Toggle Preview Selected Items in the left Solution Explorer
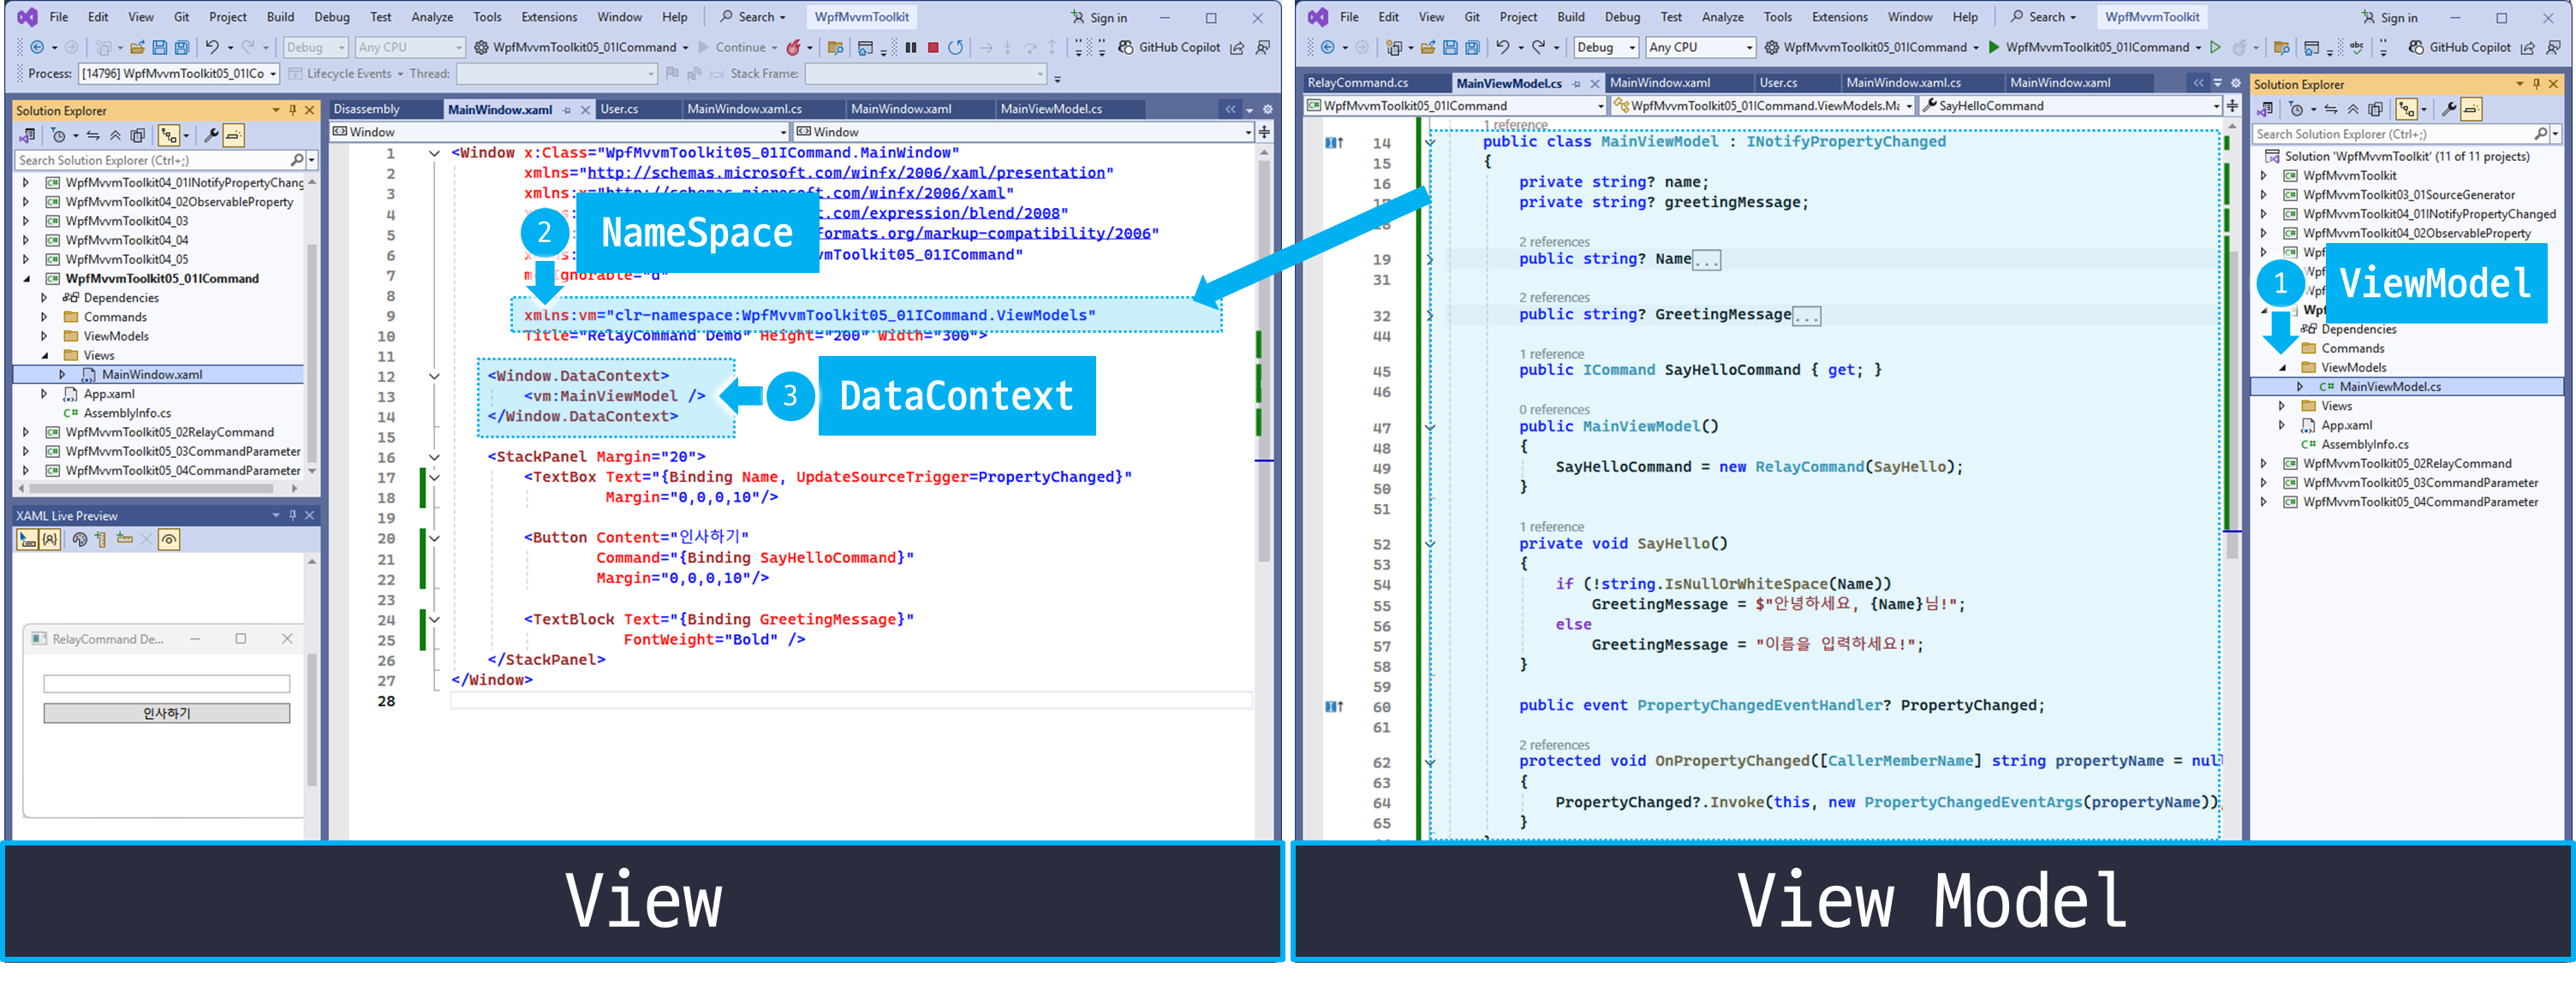Viewport: 2576px width, 997px height. click(x=233, y=135)
